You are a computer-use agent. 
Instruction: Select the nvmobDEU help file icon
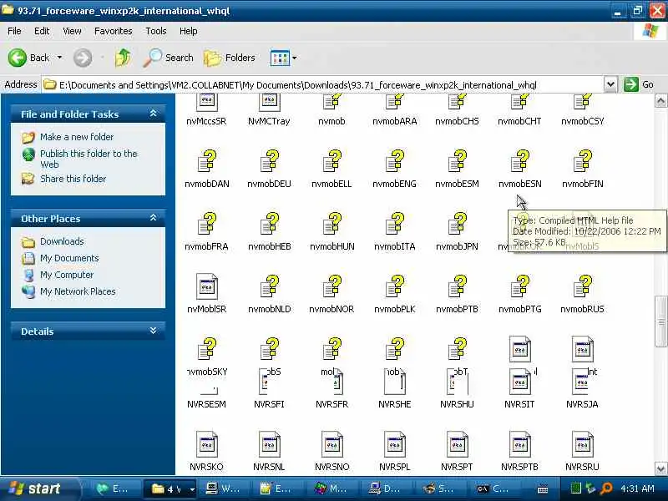coord(269,161)
